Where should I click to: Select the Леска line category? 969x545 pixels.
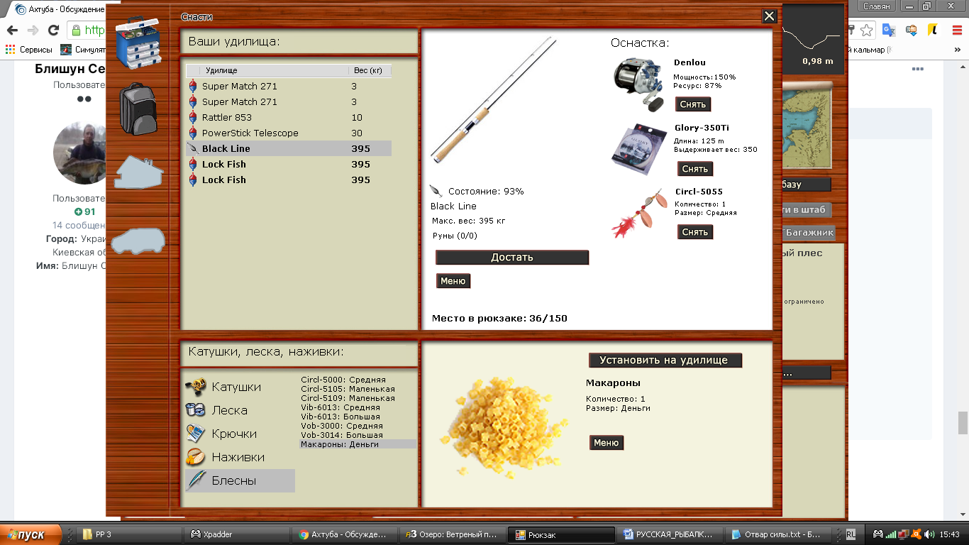(229, 410)
